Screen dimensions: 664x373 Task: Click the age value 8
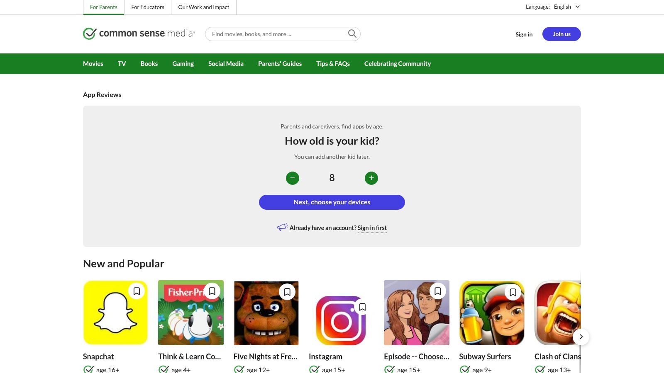332,178
